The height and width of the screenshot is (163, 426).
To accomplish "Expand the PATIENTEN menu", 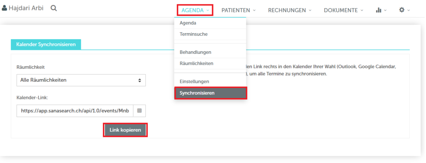I will click(x=238, y=10).
